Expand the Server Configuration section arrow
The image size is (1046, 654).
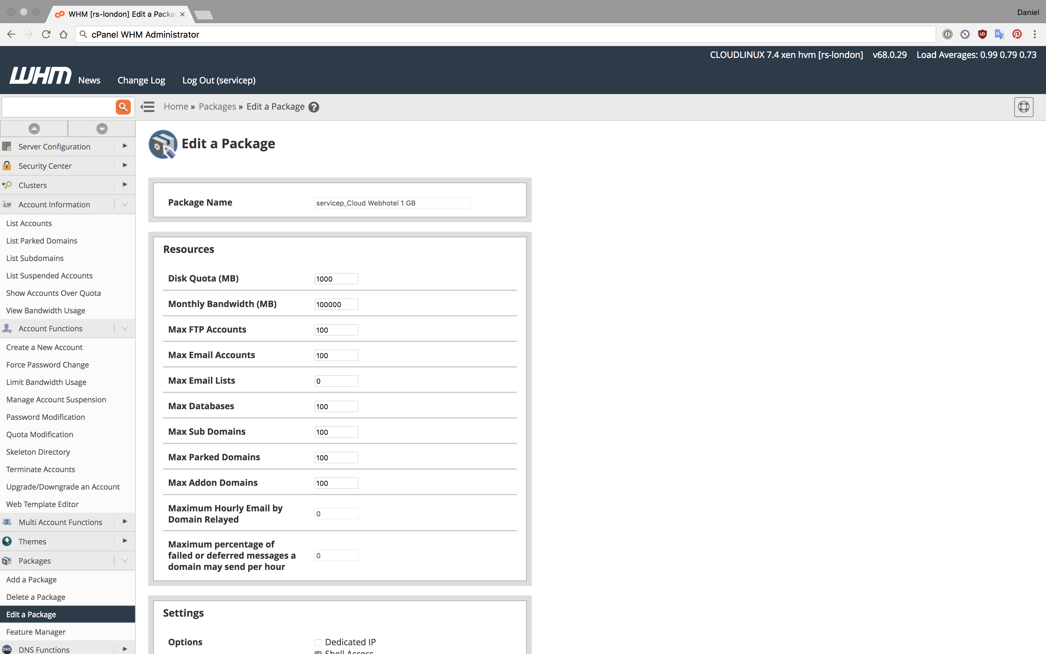pos(125,146)
